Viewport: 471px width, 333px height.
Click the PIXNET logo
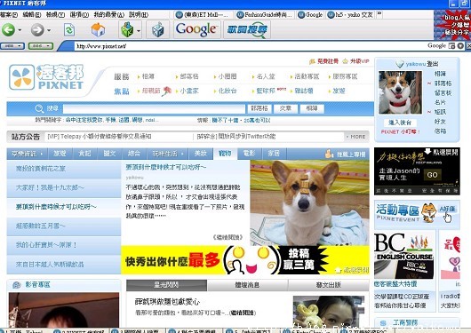46,77
